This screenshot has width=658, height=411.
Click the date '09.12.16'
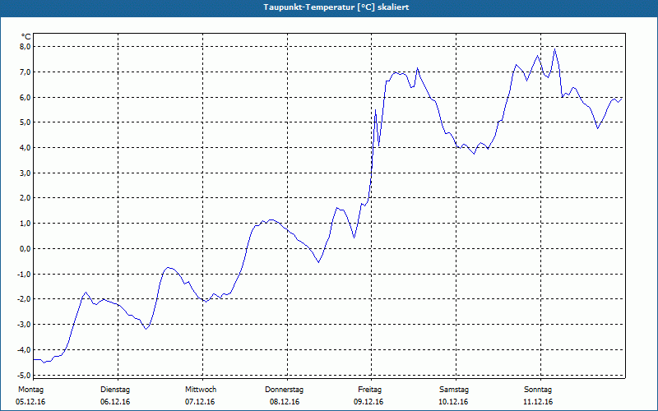[x=368, y=402]
